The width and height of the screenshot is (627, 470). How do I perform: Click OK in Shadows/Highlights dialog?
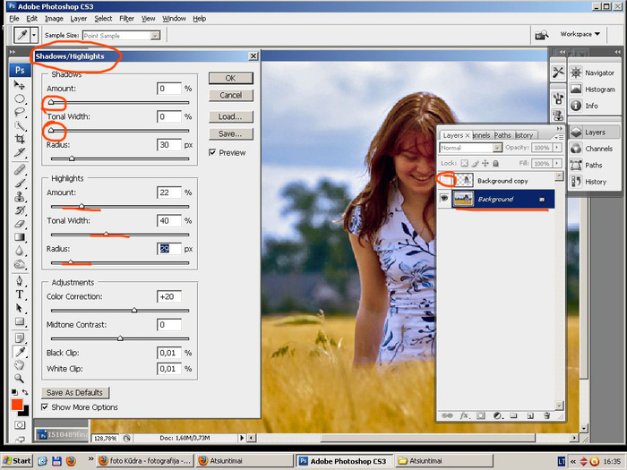[x=230, y=78]
